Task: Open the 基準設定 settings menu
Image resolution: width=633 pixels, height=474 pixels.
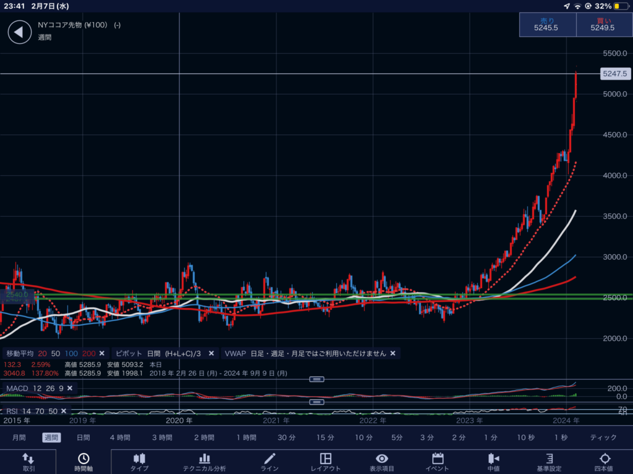Action: [549, 459]
